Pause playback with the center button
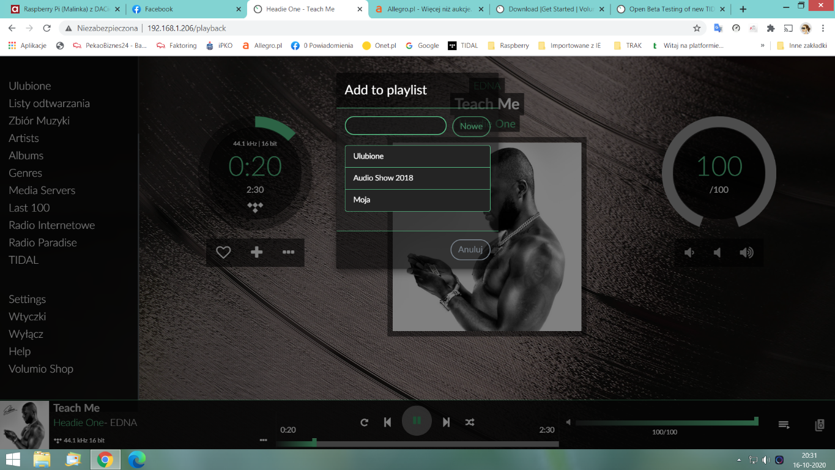 (417, 420)
